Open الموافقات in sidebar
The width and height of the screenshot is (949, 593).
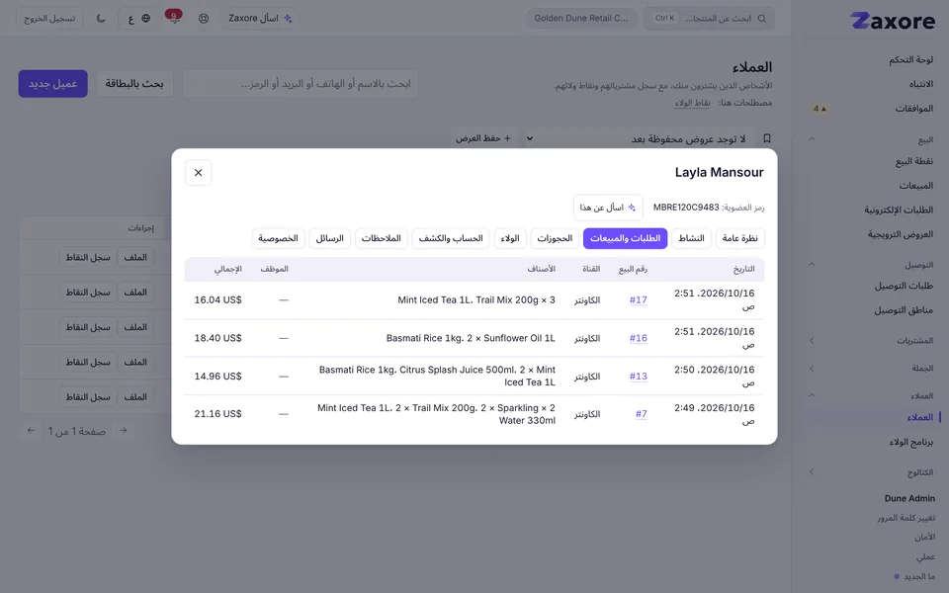pos(913,109)
